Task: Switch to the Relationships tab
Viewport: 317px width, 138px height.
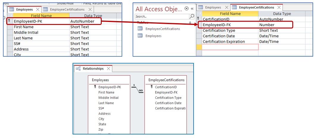Action: (93, 69)
